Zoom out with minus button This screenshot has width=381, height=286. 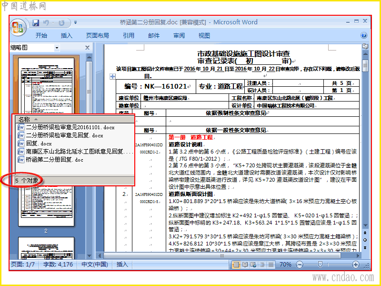[300, 265]
